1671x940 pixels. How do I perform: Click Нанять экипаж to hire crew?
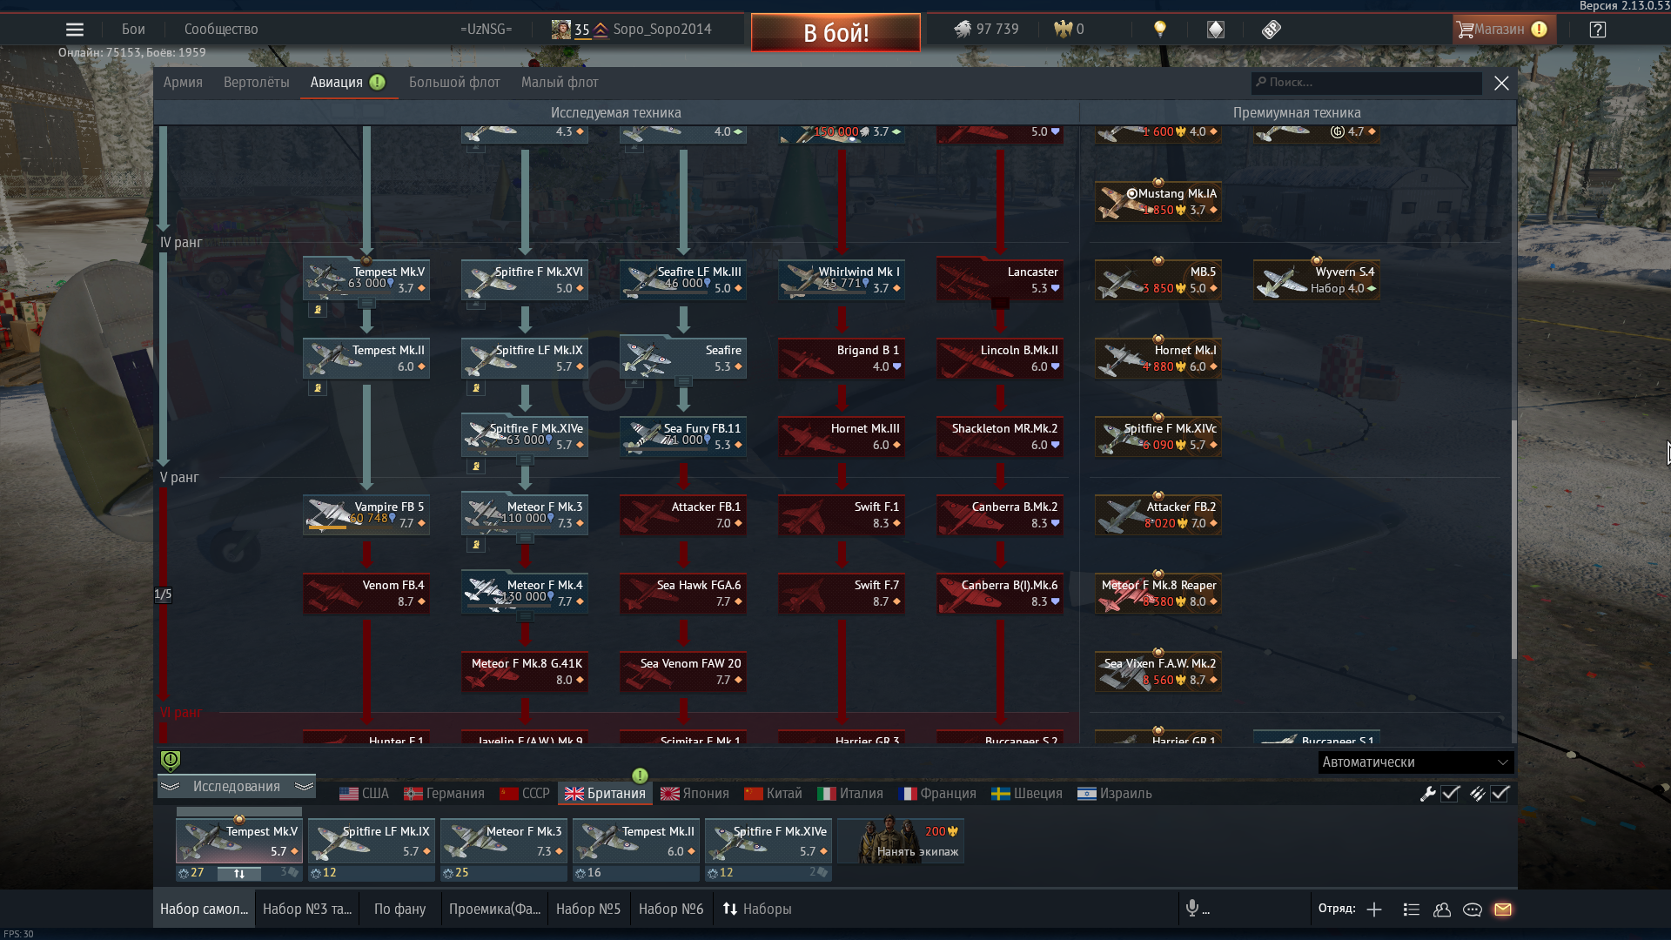pyautogui.click(x=901, y=841)
